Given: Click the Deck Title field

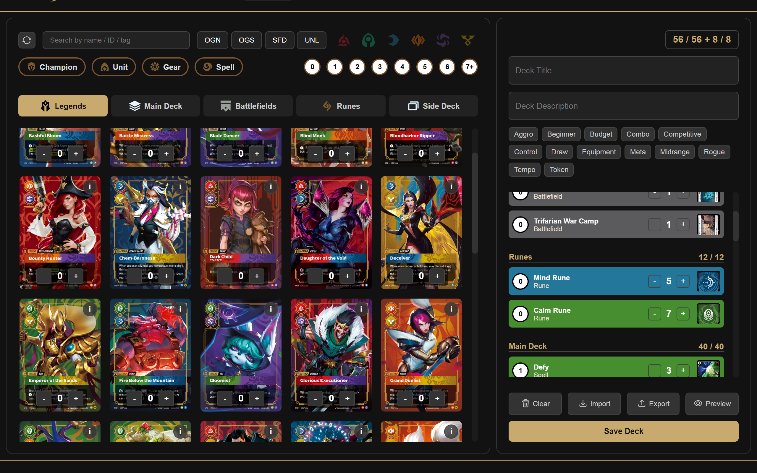Looking at the screenshot, I should pos(624,70).
